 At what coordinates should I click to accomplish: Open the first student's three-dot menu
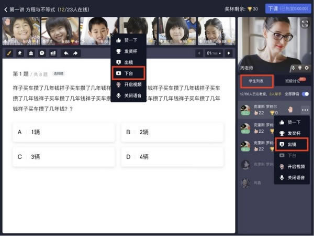tap(305, 109)
